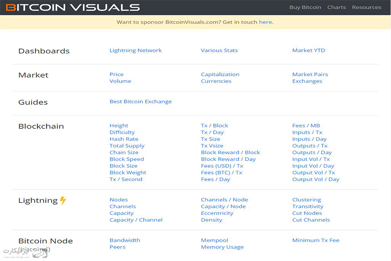
Task: Open the Volume chart link
Action: coord(120,81)
